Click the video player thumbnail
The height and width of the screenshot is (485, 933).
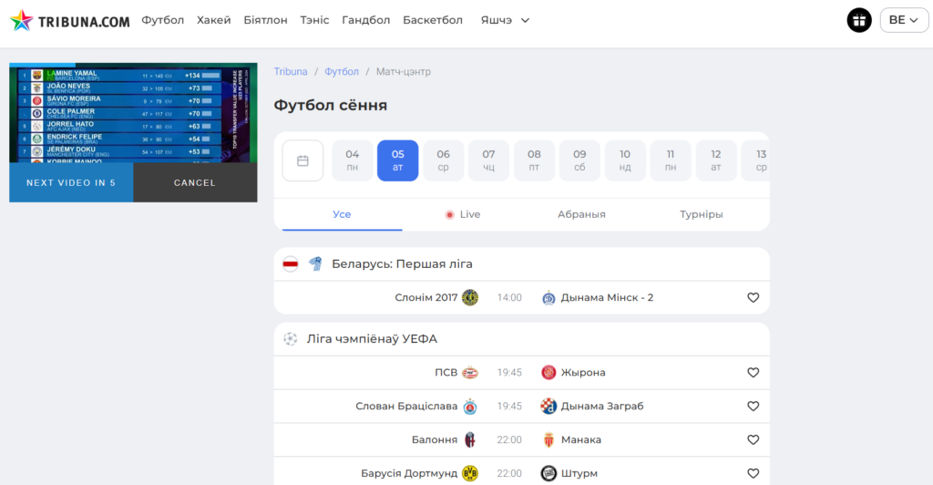133,113
